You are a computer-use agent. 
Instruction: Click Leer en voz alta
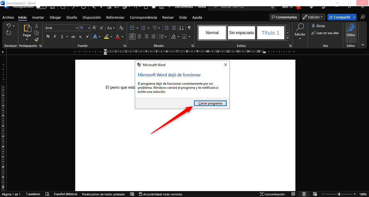pyautogui.click(x=325, y=33)
